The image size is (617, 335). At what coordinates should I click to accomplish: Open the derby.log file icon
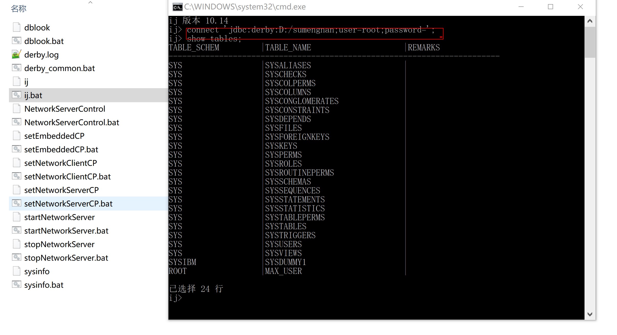[16, 54]
